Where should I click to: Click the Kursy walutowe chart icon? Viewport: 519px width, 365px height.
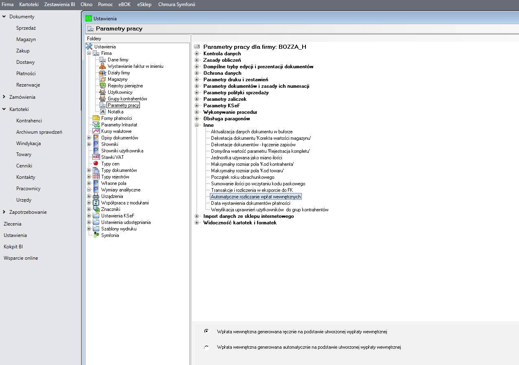tap(96, 131)
